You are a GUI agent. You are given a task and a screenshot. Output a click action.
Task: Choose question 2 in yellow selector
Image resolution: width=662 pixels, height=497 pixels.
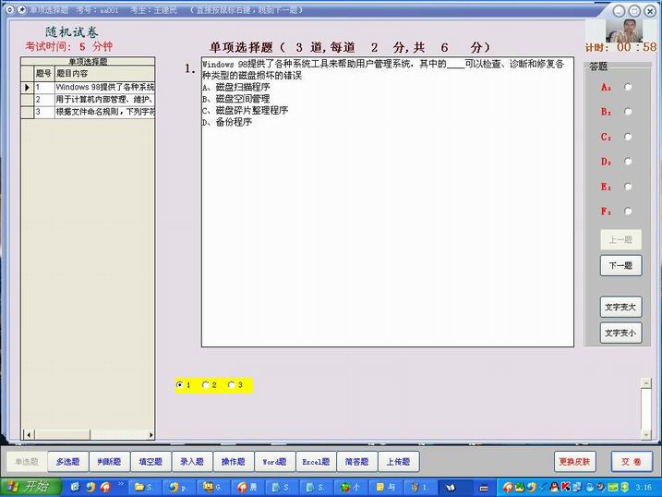click(206, 384)
